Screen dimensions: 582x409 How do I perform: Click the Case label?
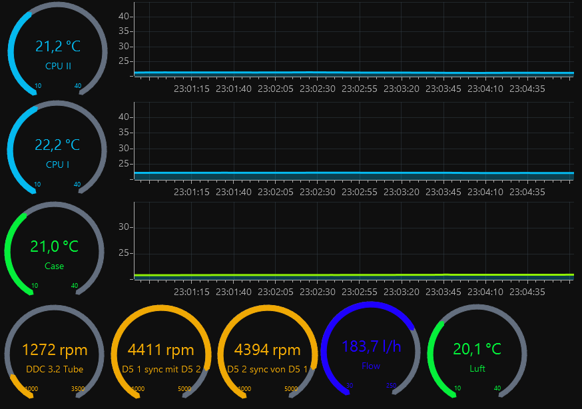[54, 266]
